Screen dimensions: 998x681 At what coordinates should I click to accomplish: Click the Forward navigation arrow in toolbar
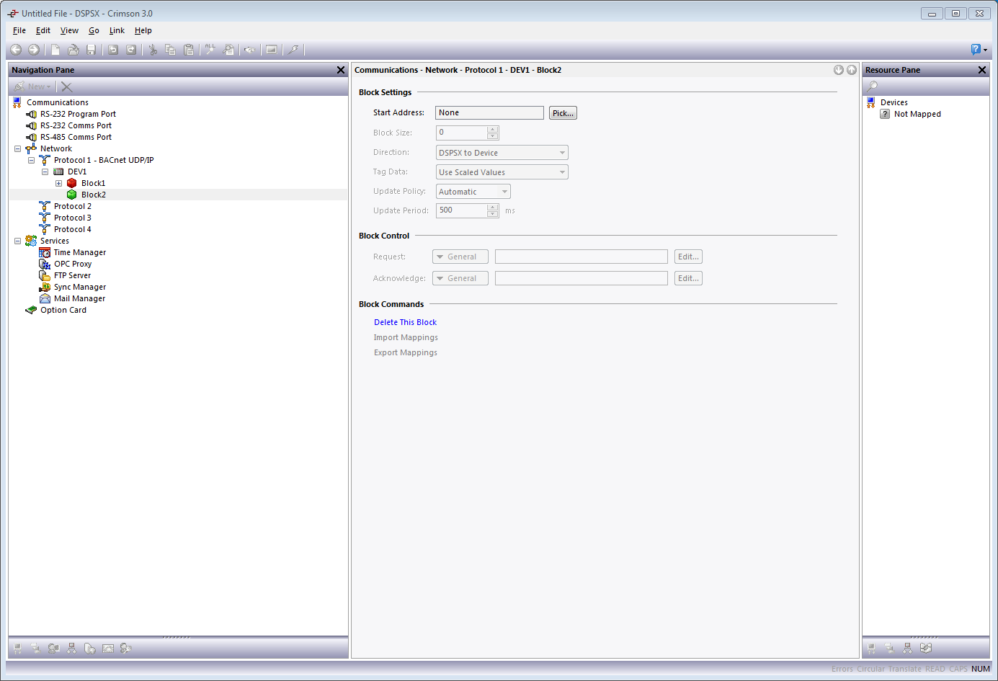point(34,50)
